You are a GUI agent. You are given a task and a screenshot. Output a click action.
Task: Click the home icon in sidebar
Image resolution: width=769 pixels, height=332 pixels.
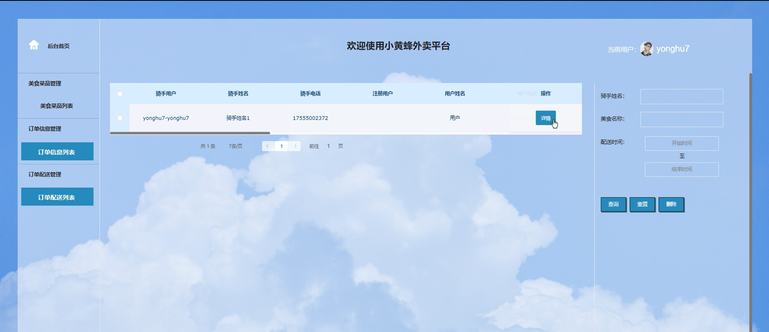point(34,45)
